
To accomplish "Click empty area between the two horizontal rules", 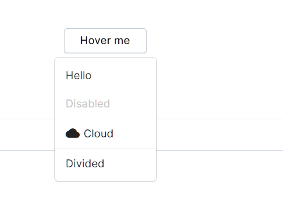I will coord(220,135).
